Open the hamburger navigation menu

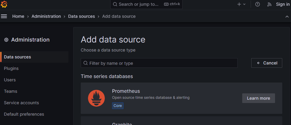click(4, 16)
